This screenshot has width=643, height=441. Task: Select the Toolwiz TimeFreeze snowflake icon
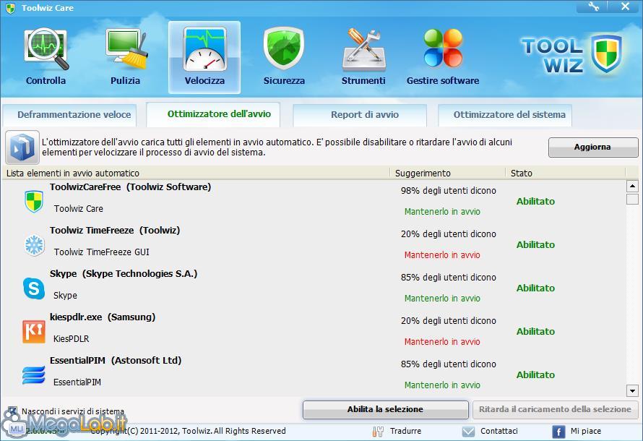[x=34, y=245]
